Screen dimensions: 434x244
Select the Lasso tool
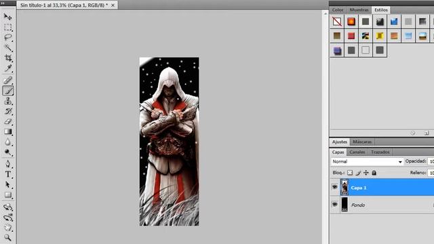point(7,37)
